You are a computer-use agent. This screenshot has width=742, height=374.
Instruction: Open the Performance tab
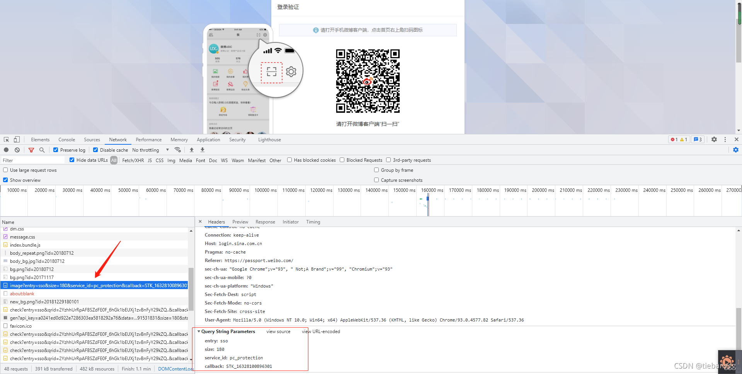coord(149,140)
